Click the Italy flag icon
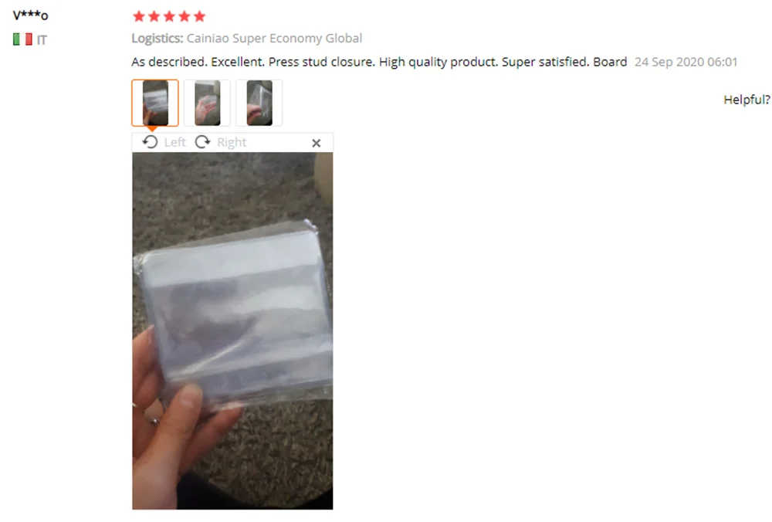This screenshot has width=772, height=522. (22, 39)
